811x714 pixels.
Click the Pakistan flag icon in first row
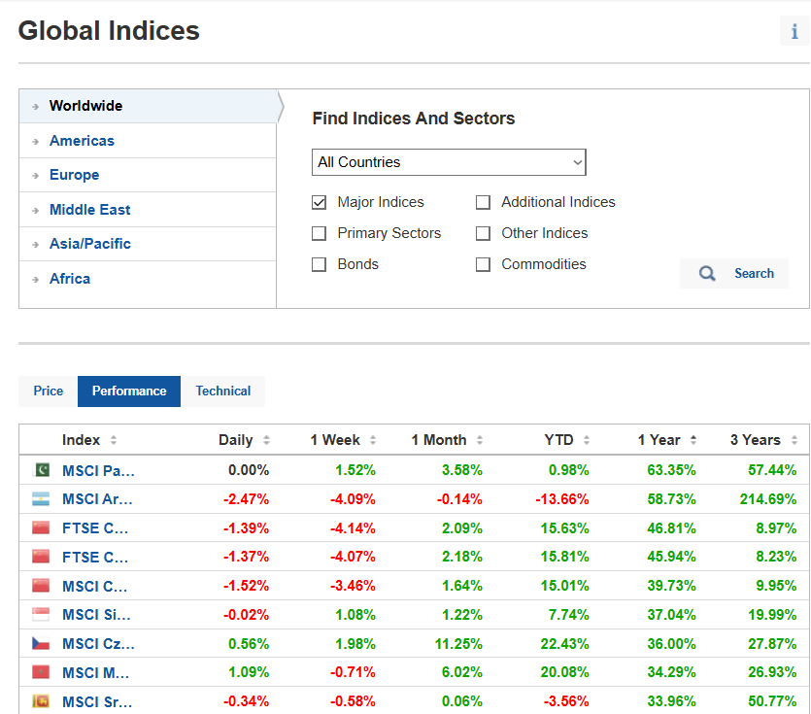click(41, 470)
